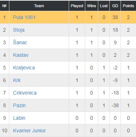This screenshot has height=137, width=136.
Task: Click the Points column header
Action: pyautogui.click(x=128, y=6)
